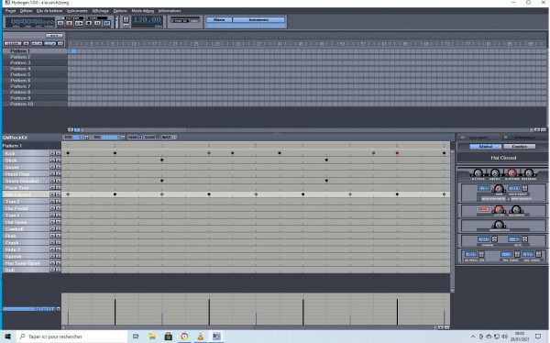This screenshot has width=550, height=343.
Task: Open the Options menu
Action: (x=120, y=11)
